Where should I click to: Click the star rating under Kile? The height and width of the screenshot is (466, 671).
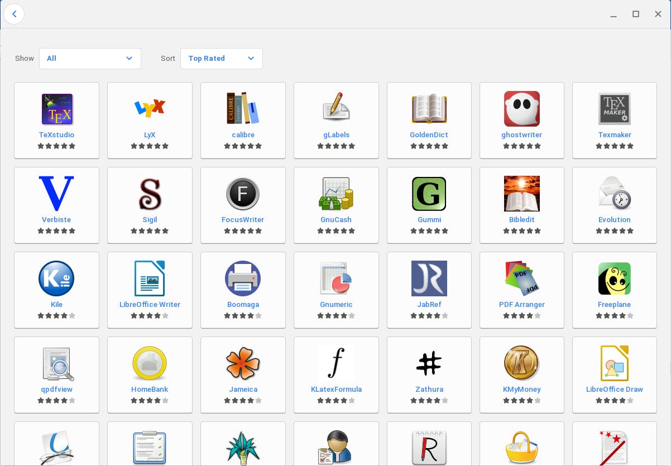click(x=56, y=316)
